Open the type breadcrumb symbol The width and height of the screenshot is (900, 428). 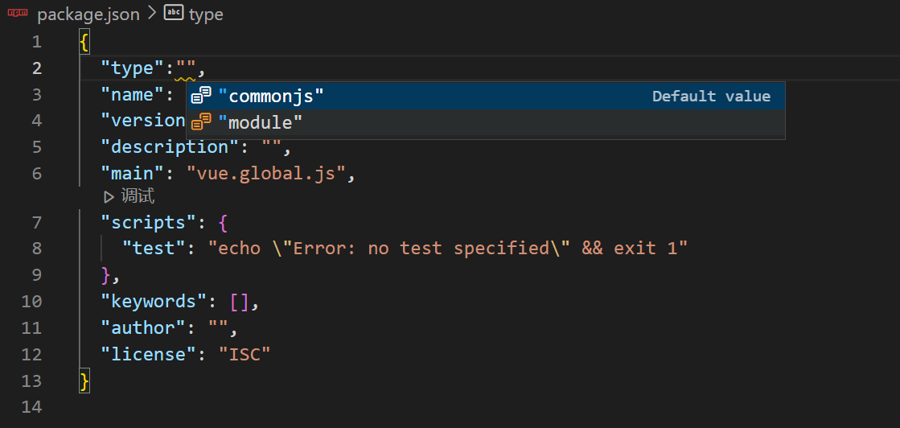coord(205,14)
